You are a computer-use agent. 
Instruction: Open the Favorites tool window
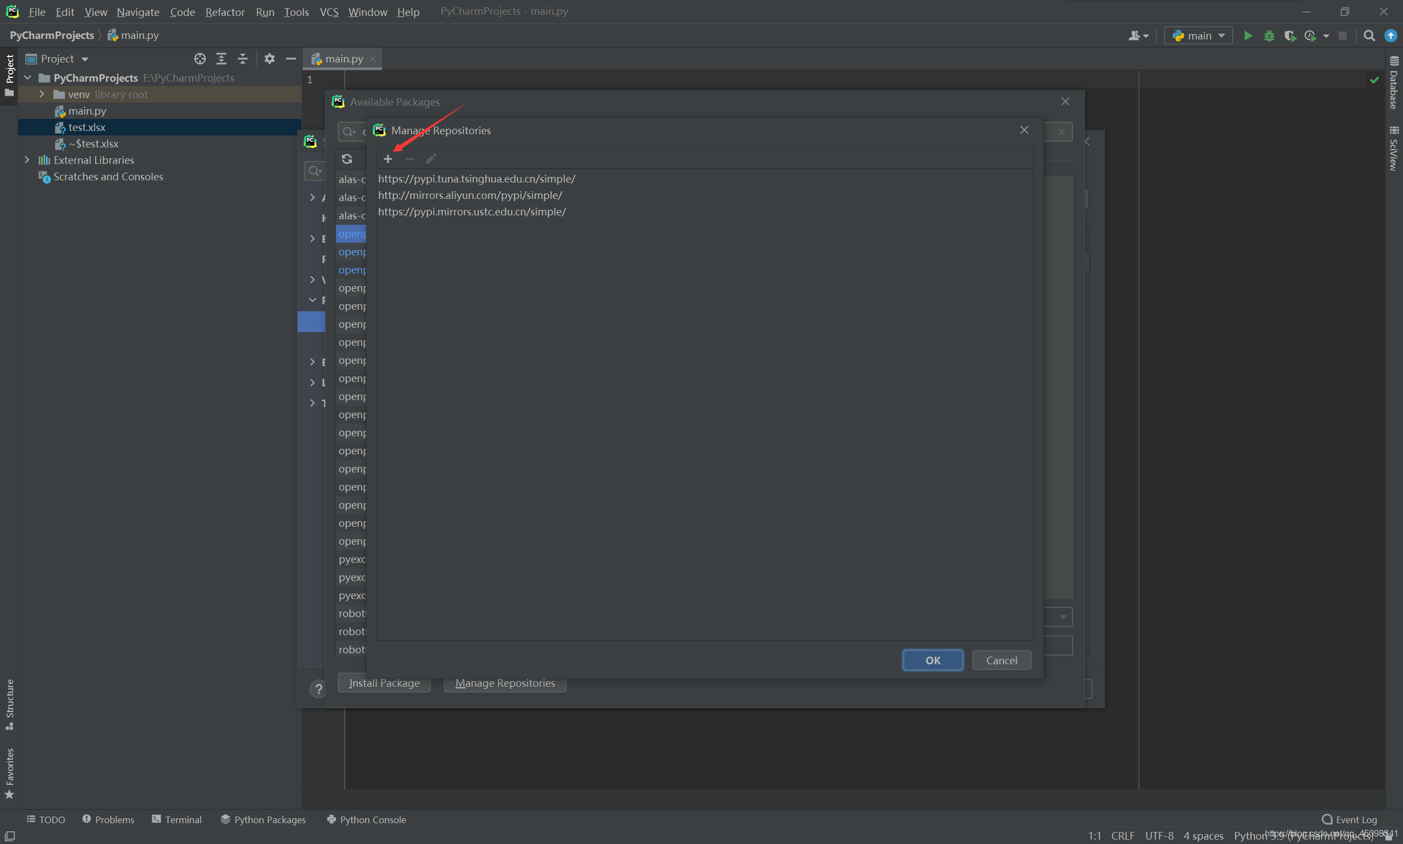tap(9, 773)
